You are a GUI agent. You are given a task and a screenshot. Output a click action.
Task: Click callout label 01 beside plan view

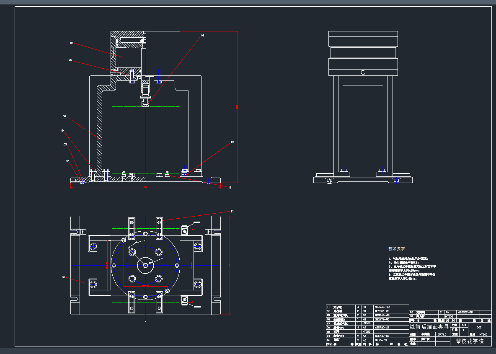click(x=63, y=277)
